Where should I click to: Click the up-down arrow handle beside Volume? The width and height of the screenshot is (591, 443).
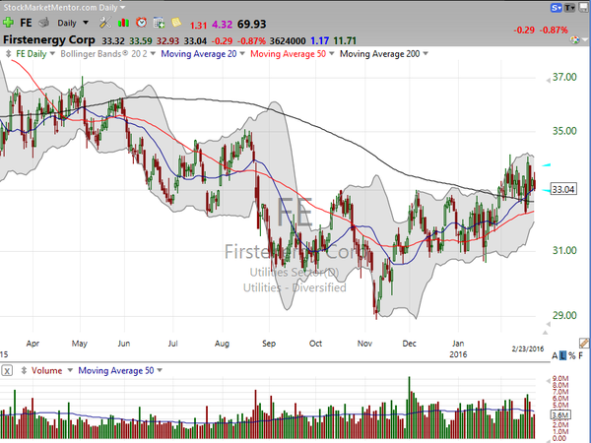coord(24,370)
